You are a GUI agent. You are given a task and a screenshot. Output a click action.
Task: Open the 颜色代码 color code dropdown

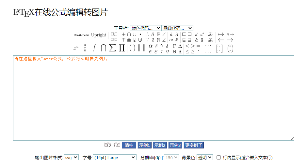coord(146,28)
